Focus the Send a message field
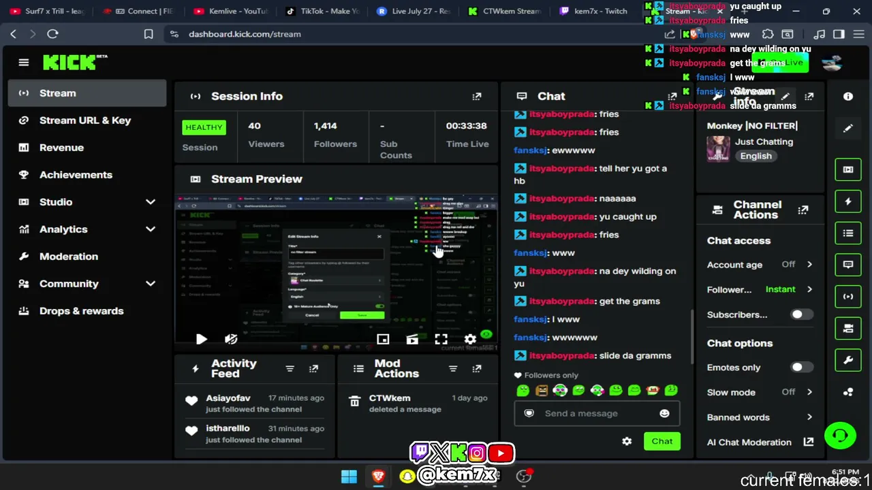The width and height of the screenshot is (872, 490). tap(597, 414)
